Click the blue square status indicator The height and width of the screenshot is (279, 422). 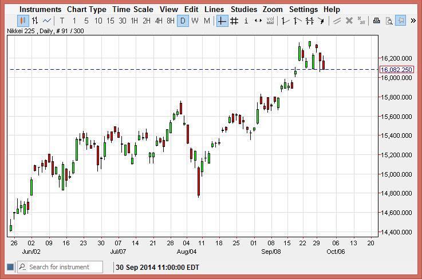click(x=10, y=267)
